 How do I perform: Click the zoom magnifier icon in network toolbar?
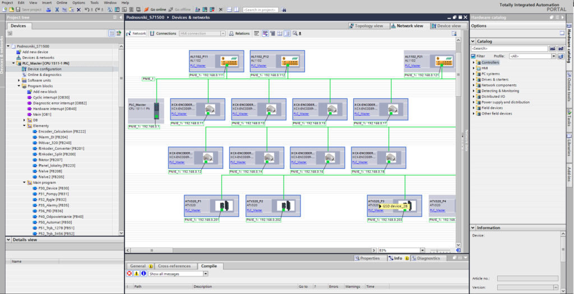[x=295, y=33]
